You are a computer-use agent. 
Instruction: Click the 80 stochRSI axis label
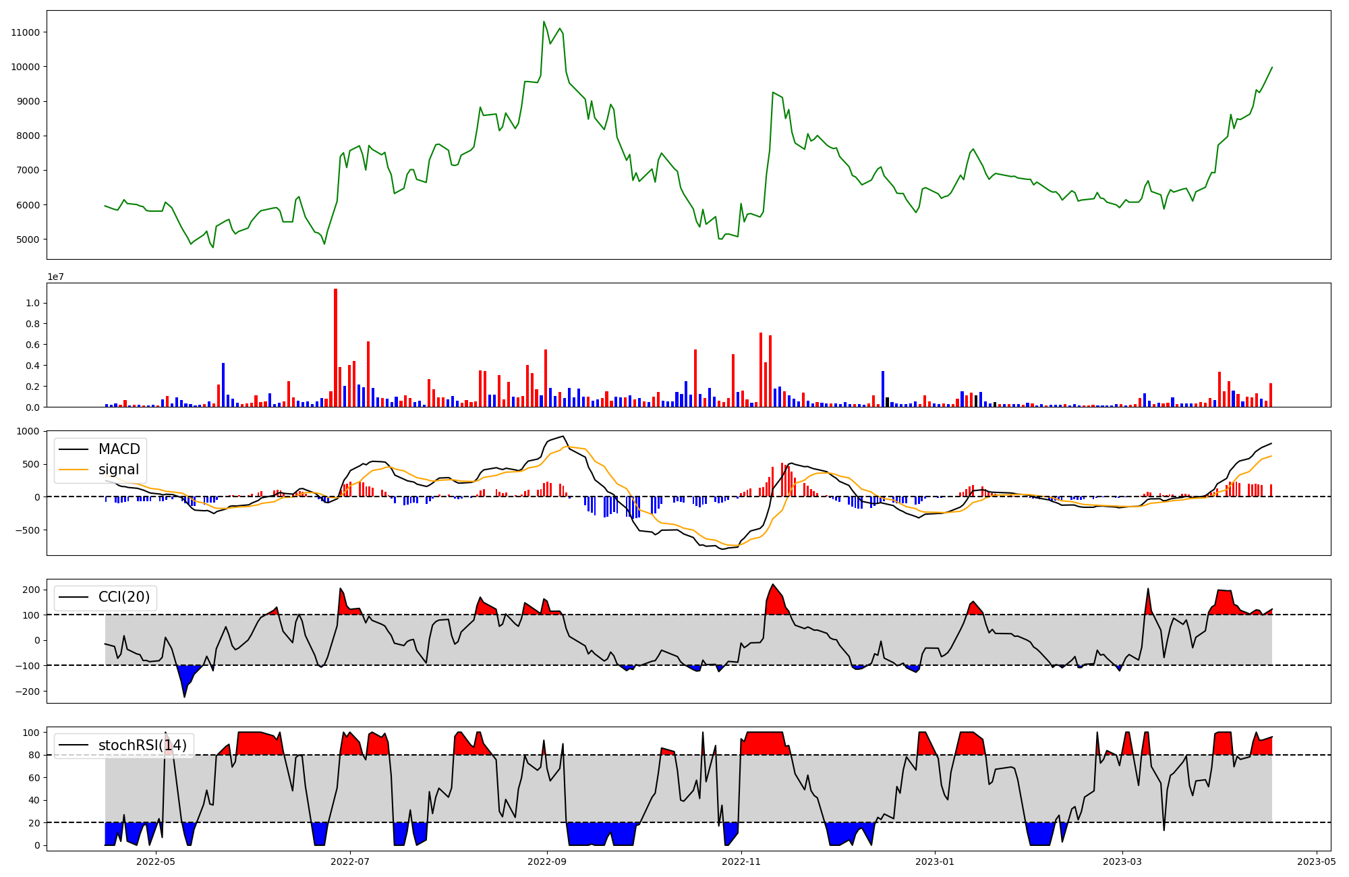tap(34, 755)
